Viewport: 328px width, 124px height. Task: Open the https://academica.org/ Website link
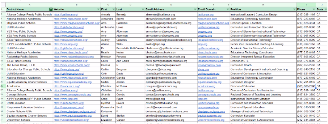(x=66, y=86)
